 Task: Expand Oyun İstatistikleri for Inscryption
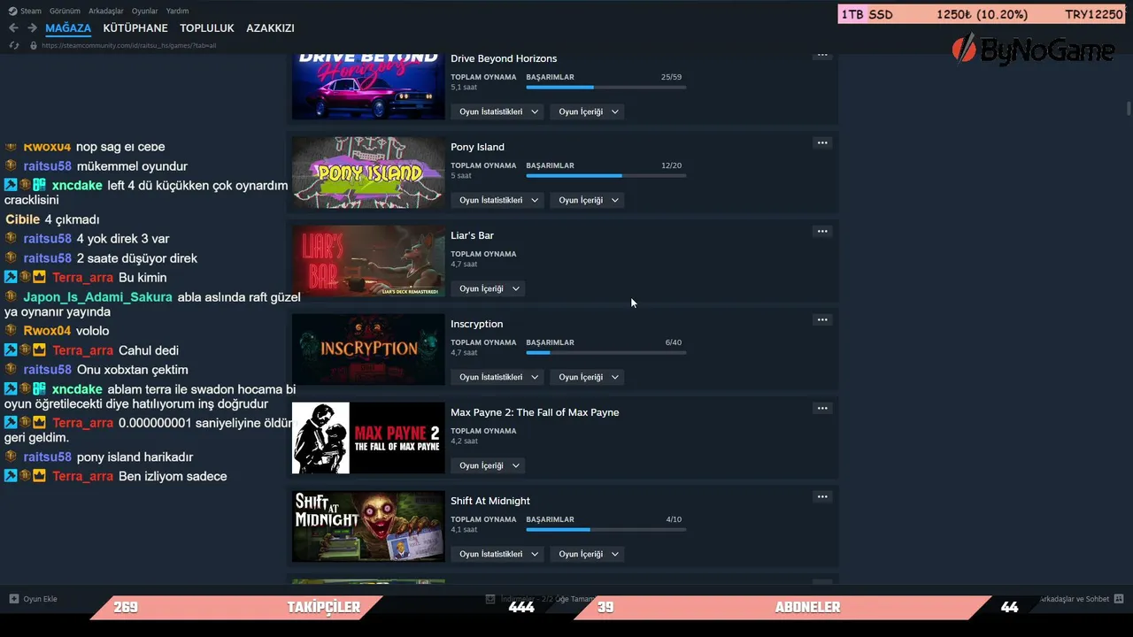498,377
